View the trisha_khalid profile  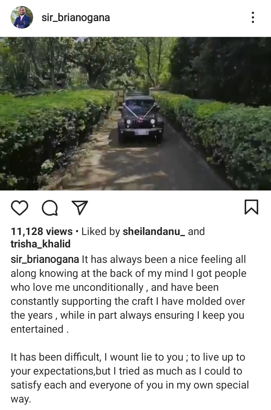[40, 244]
